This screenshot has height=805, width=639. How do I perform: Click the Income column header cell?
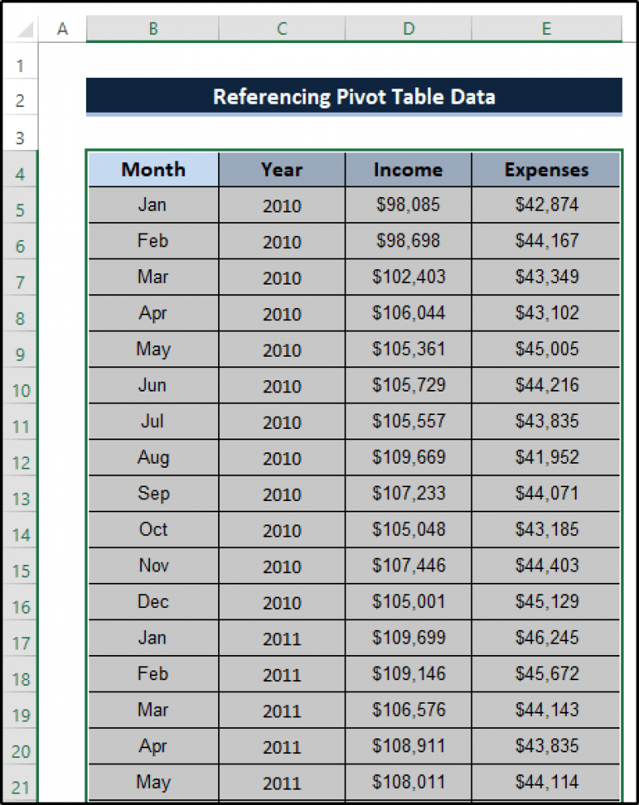tap(409, 169)
